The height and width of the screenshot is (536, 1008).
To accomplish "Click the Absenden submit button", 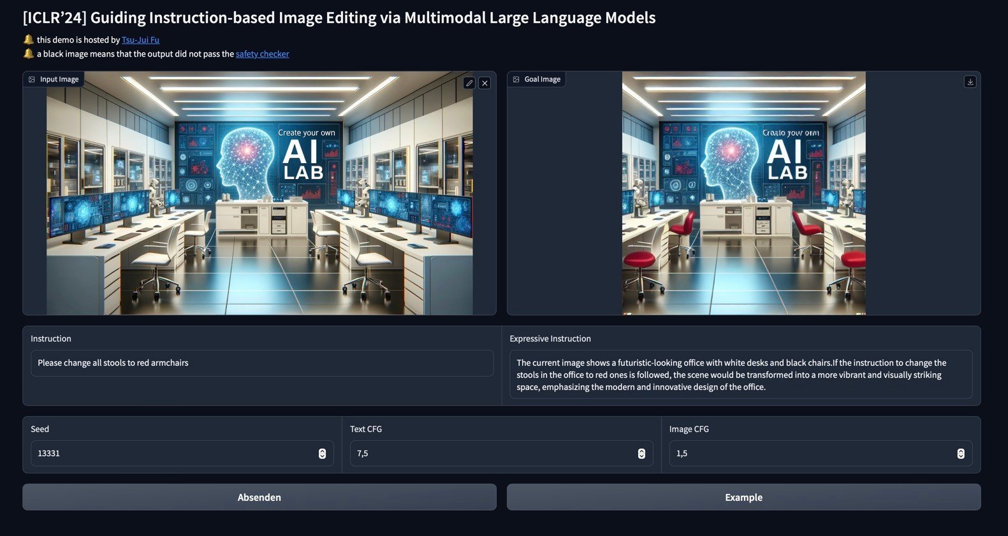I will tap(259, 497).
